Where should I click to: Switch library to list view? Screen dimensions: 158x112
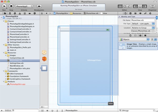pos(155,39)
